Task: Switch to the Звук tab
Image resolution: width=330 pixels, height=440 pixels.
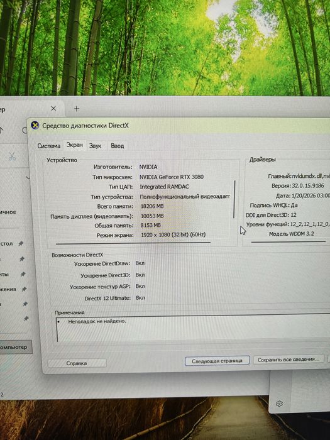Action: (95, 146)
